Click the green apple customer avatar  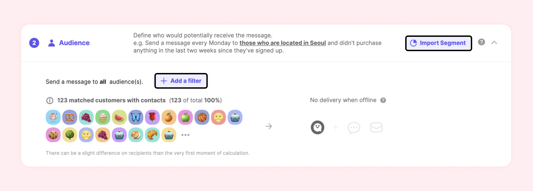(185, 117)
